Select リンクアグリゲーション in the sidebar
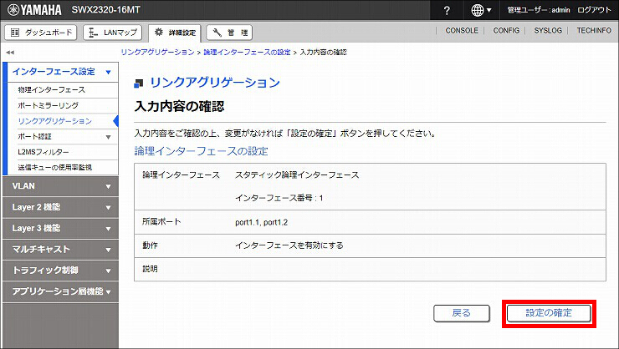The width and height of the screenshot is (619, 349). pyautogui.click(x=54, y=121)
